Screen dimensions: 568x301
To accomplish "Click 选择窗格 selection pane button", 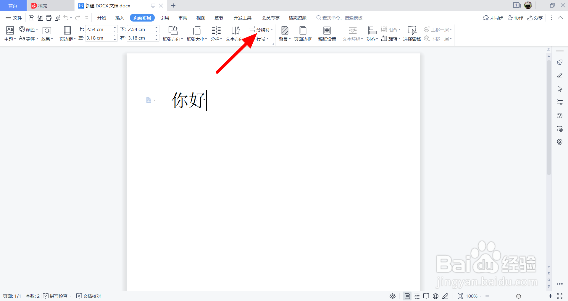I will (x=412, y=34).
